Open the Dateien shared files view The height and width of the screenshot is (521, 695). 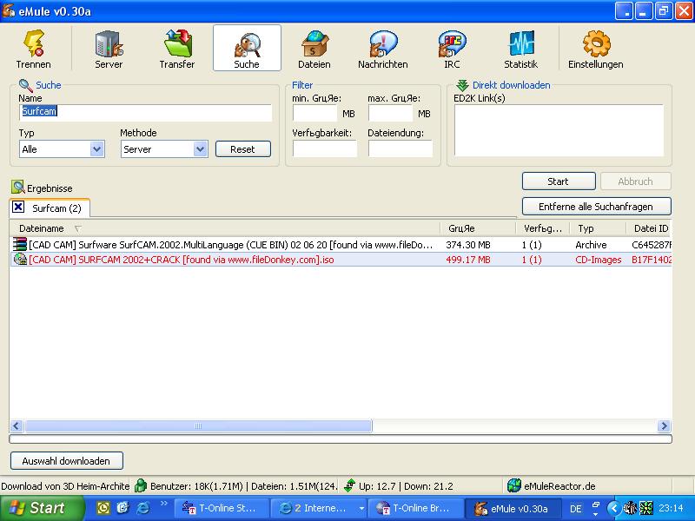314,48
